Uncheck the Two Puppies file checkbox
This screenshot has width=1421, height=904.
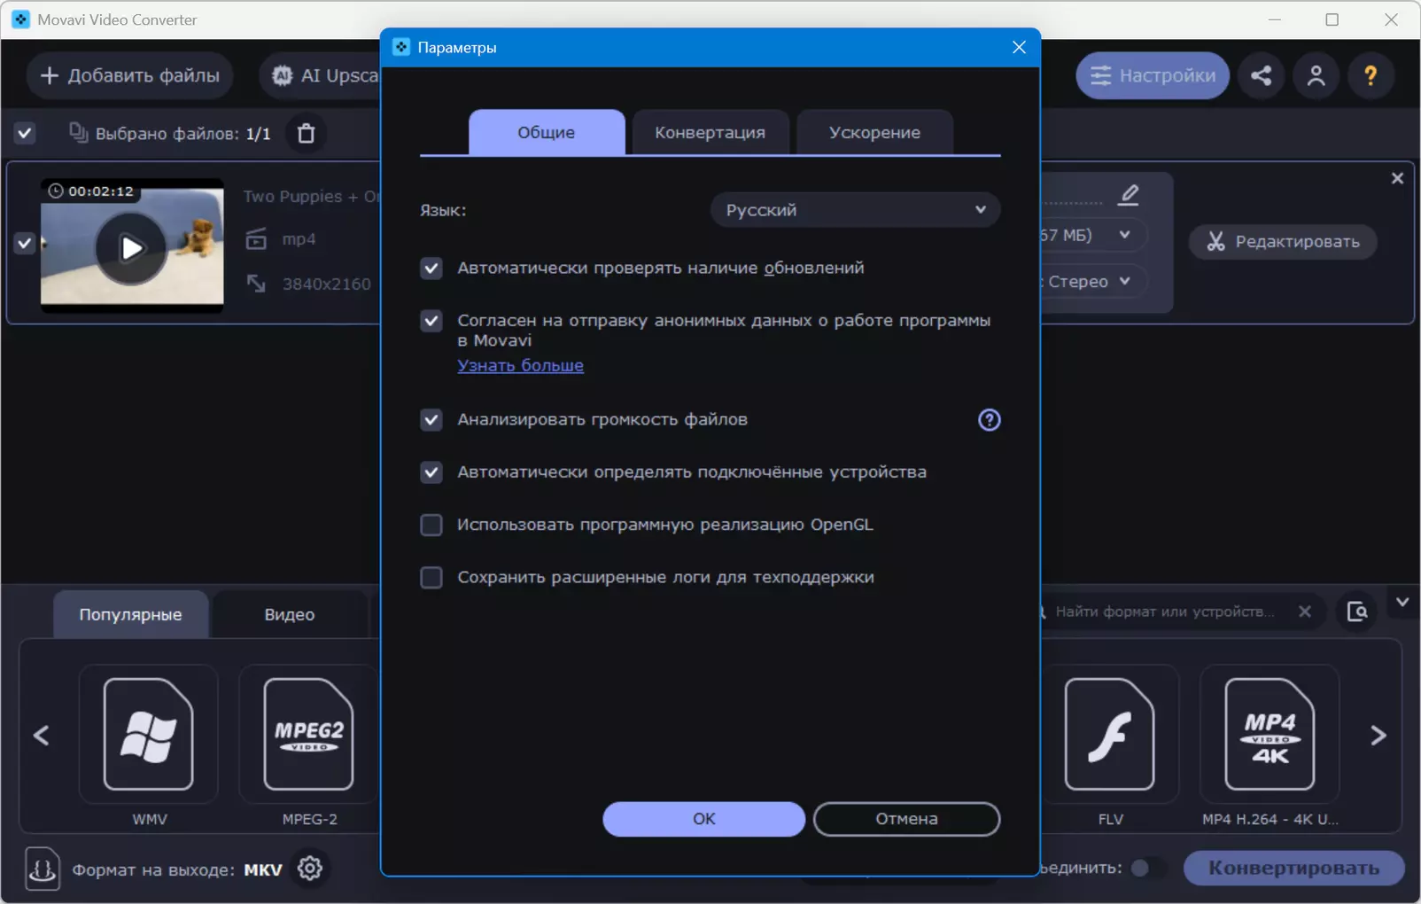[25, 243]
